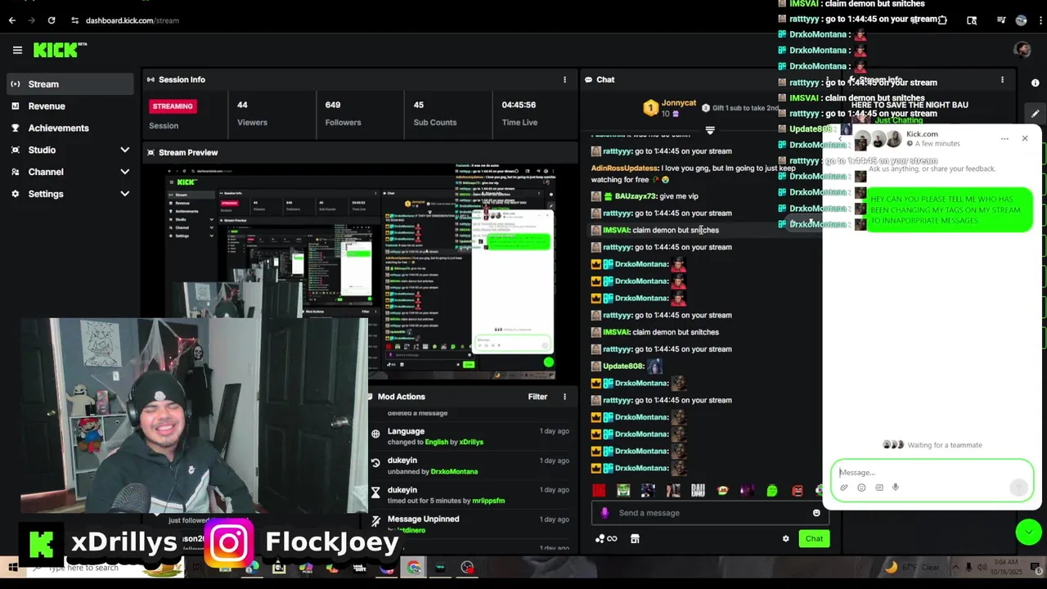Pick the BAU emote in emote bar
The height and width of the screenshot is (589, 1047).
[x=698, y=491]
